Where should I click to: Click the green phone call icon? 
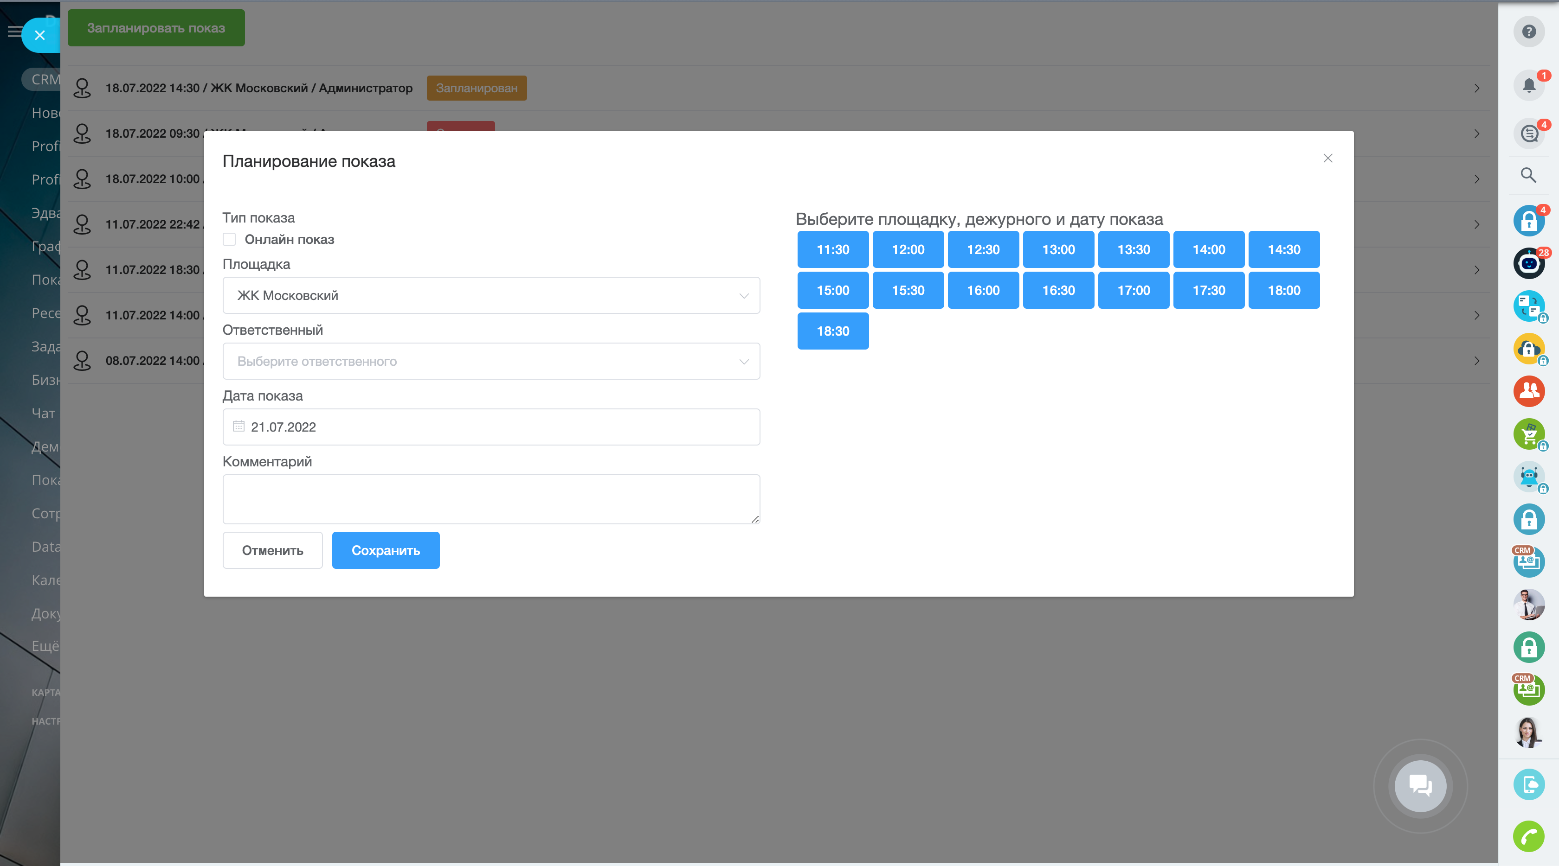[1529, 837]
